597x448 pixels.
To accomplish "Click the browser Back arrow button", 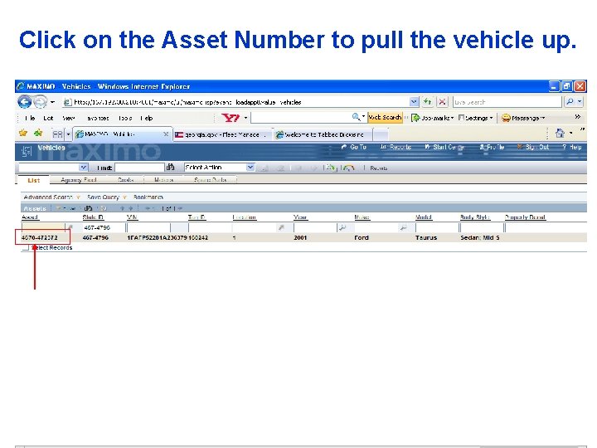I will coord(25,102).
